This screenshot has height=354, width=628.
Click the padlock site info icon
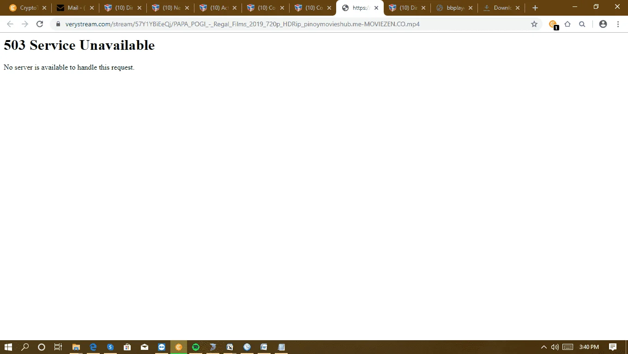(58, 24)
